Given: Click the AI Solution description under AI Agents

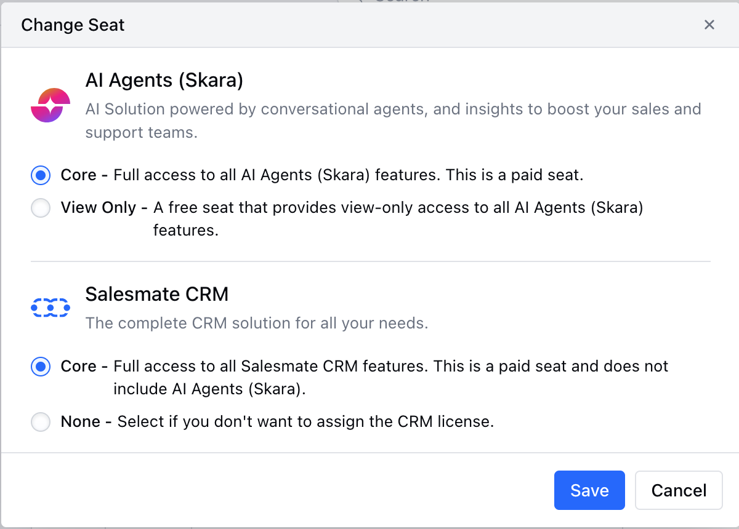Looking at the screenshot, I should click(x=393, y=109).
